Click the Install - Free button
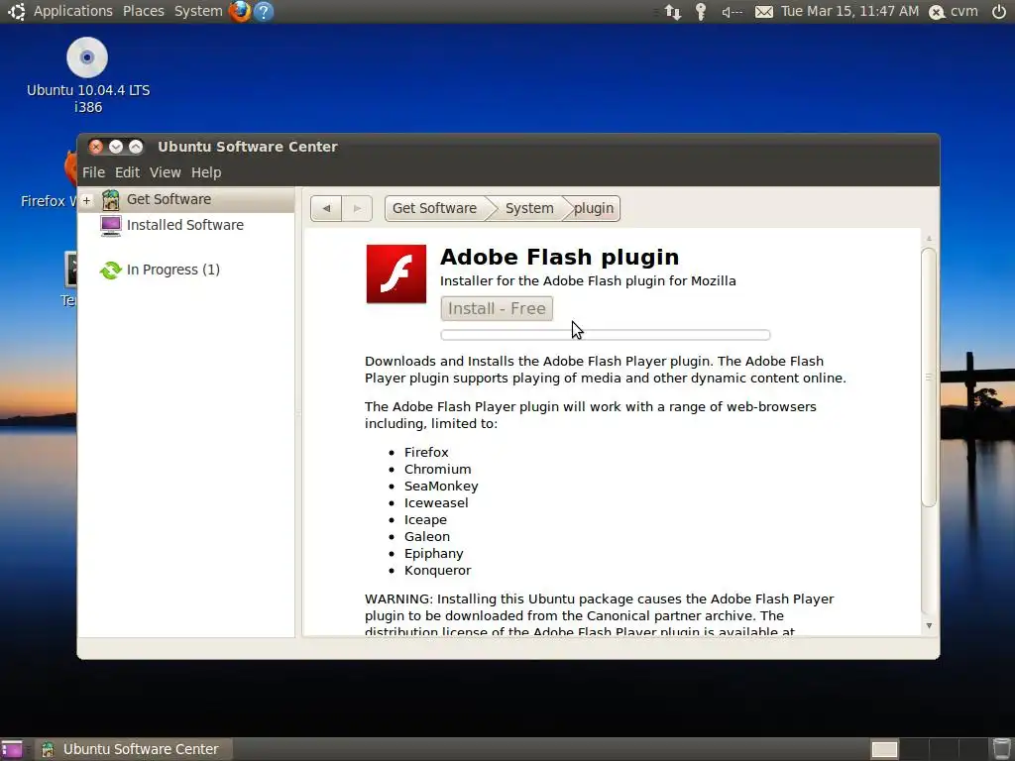The height and width of the screenshot is (761, 1015). pos(497,309)
